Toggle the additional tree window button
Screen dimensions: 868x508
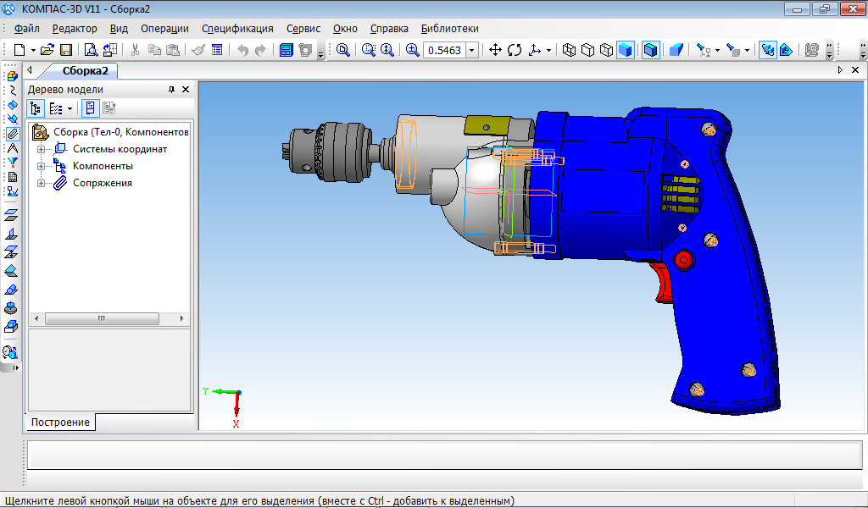coord(90,108)
